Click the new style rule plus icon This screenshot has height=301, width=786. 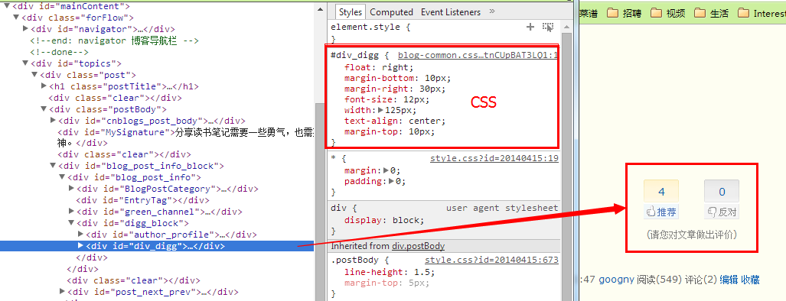click(530, 27)
